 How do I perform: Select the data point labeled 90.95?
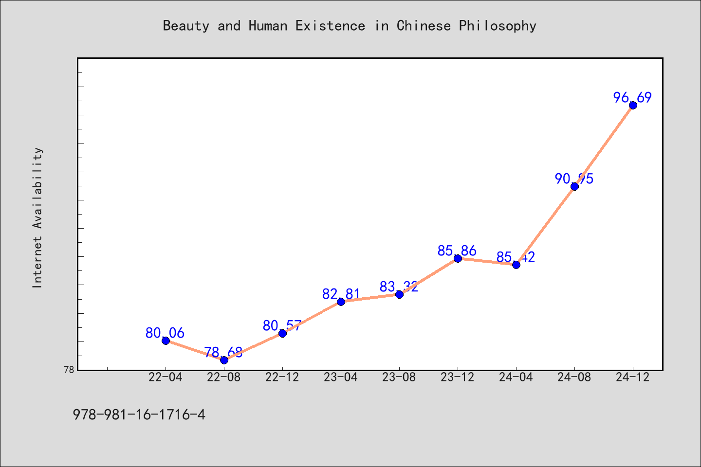click(574, 186)
